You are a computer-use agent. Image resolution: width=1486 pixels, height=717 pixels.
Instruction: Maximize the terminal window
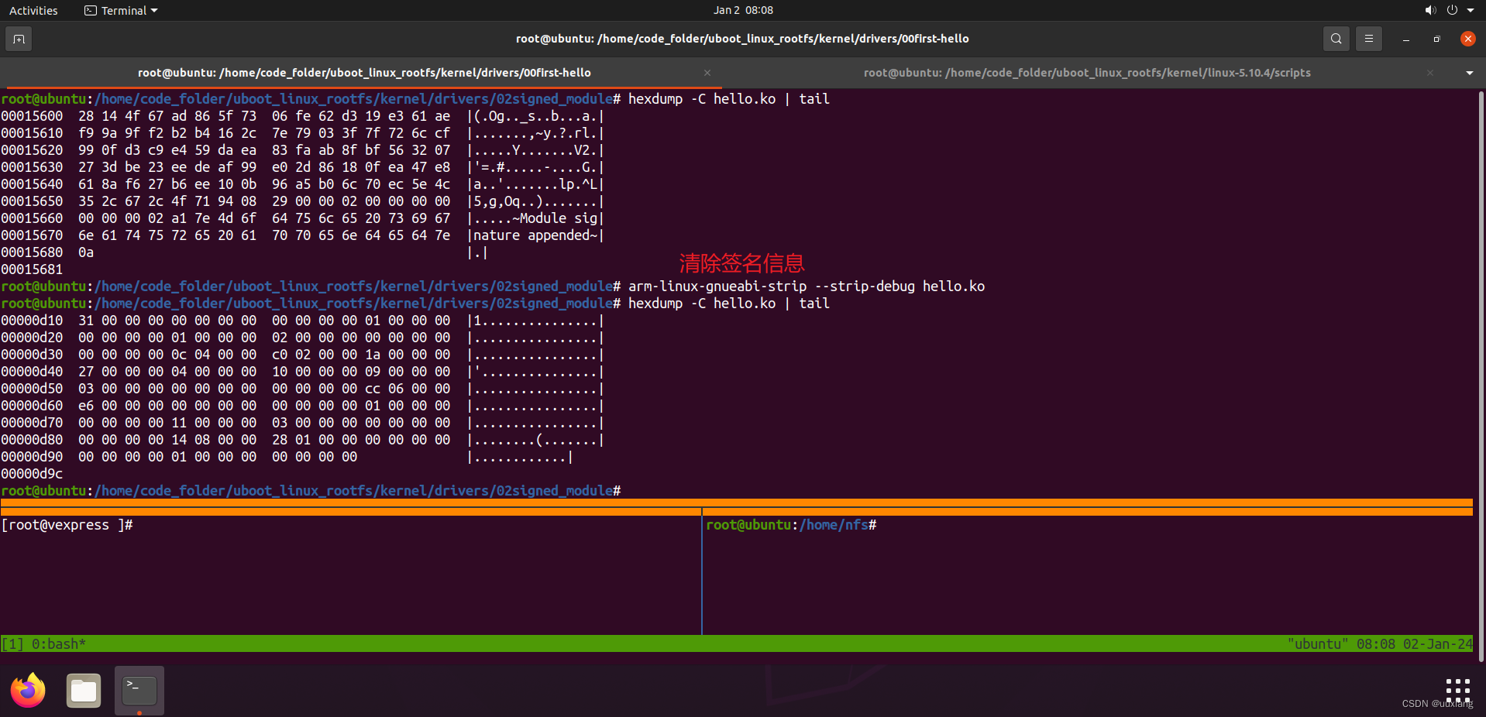(x=1436, y=39)
